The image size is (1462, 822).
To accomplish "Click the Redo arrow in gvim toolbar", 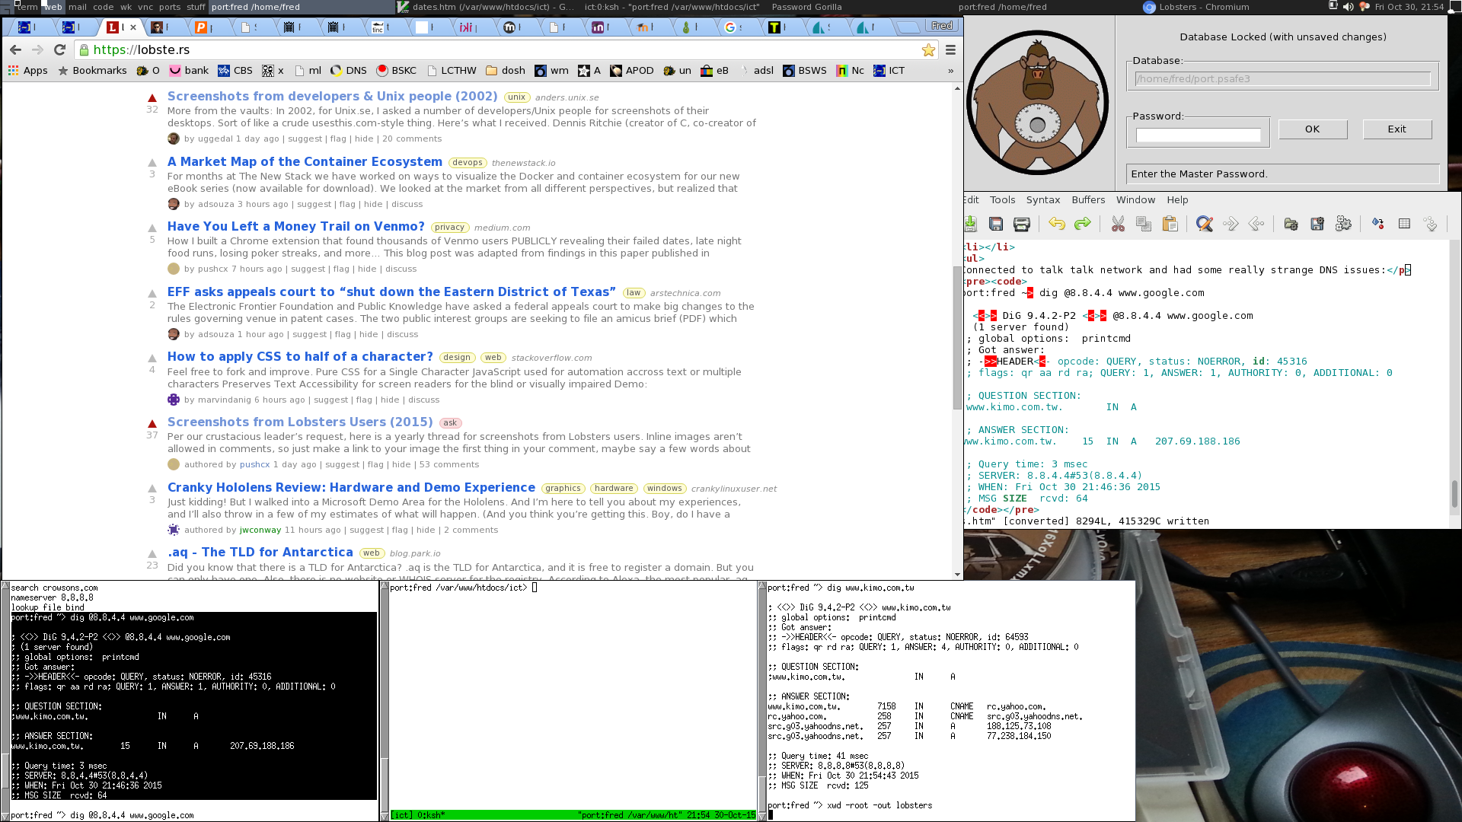I will tap(1082, 224).
